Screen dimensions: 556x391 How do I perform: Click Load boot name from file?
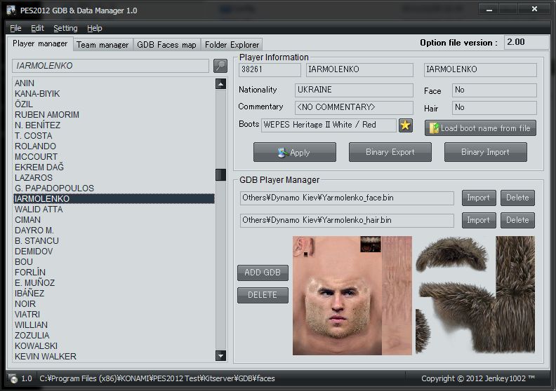(480, 128)
